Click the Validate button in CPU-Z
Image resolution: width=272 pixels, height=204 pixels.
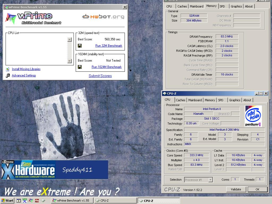pos(236,189)
